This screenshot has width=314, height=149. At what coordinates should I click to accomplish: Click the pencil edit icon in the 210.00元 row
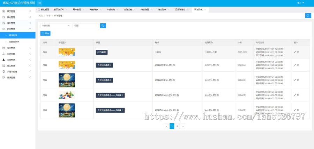click(x=295, y=110)
